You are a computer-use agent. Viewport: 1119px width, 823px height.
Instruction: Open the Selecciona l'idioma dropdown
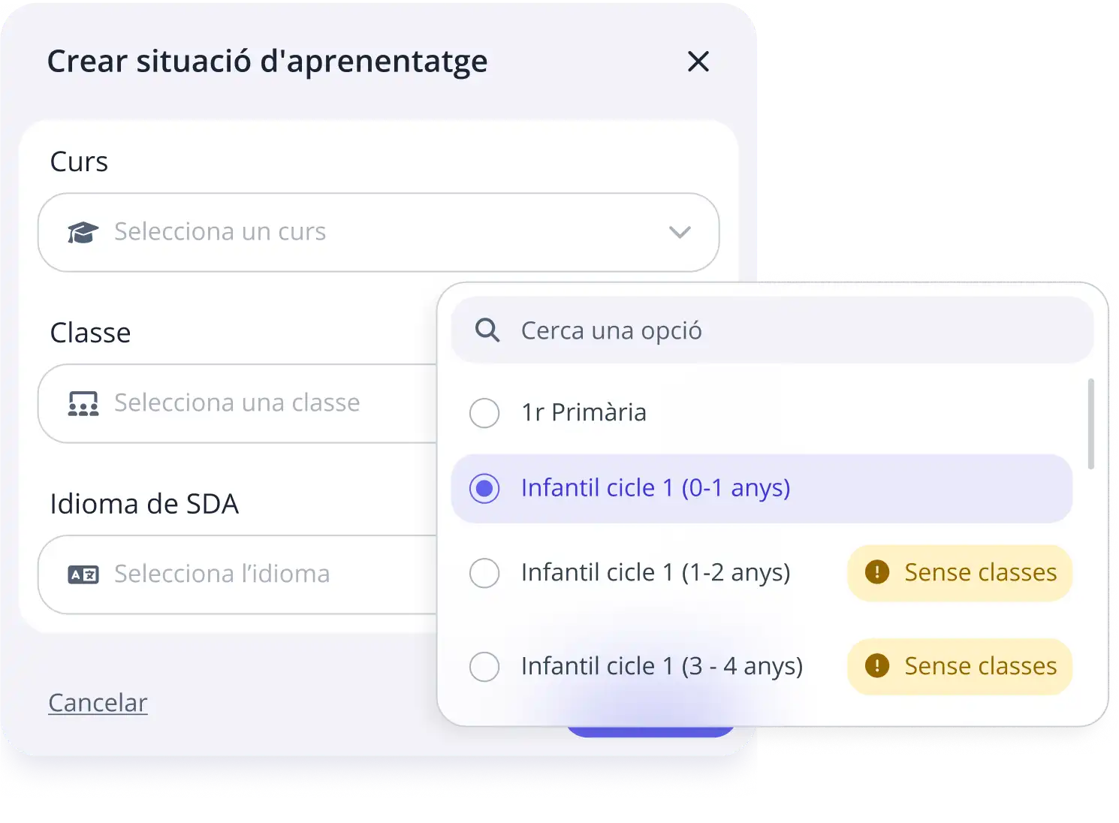(x=222, y=574)
